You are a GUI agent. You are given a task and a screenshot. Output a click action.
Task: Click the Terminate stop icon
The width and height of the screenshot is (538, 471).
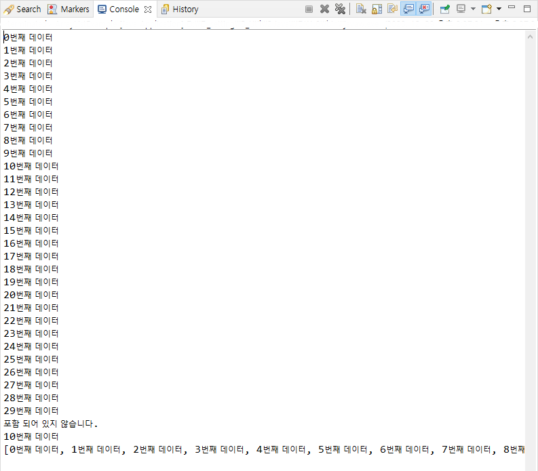309,9
